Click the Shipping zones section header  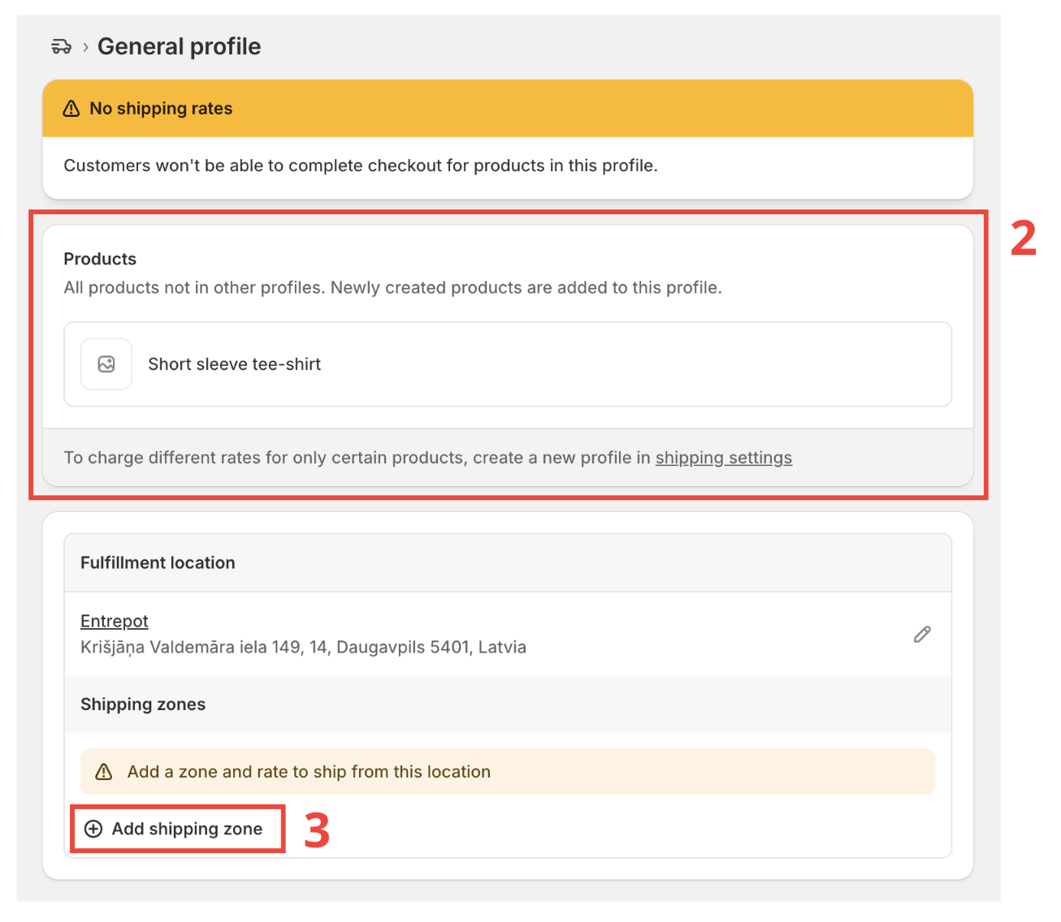pos(143,704)
